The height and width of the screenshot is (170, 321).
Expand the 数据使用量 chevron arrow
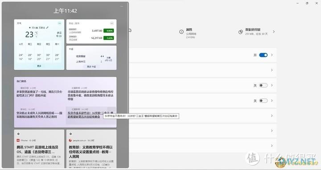tap(274, 32)
